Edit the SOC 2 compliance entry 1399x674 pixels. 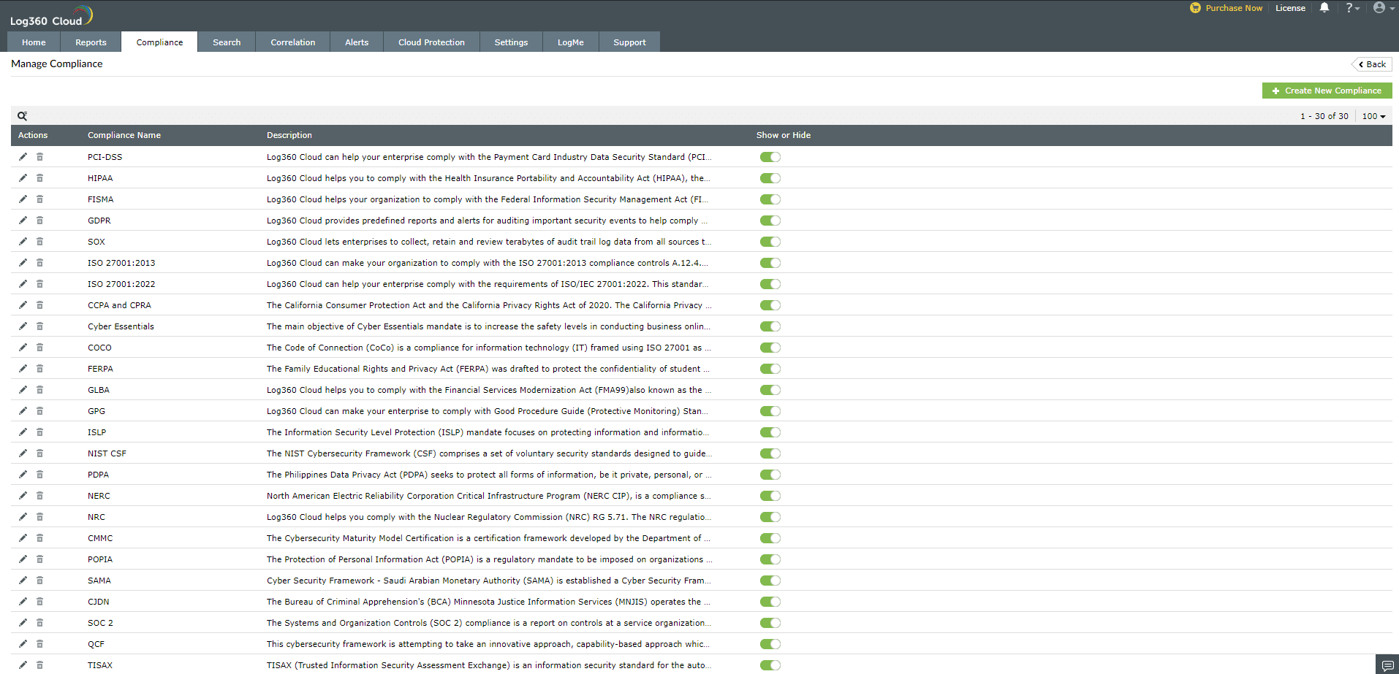point(23,623)
